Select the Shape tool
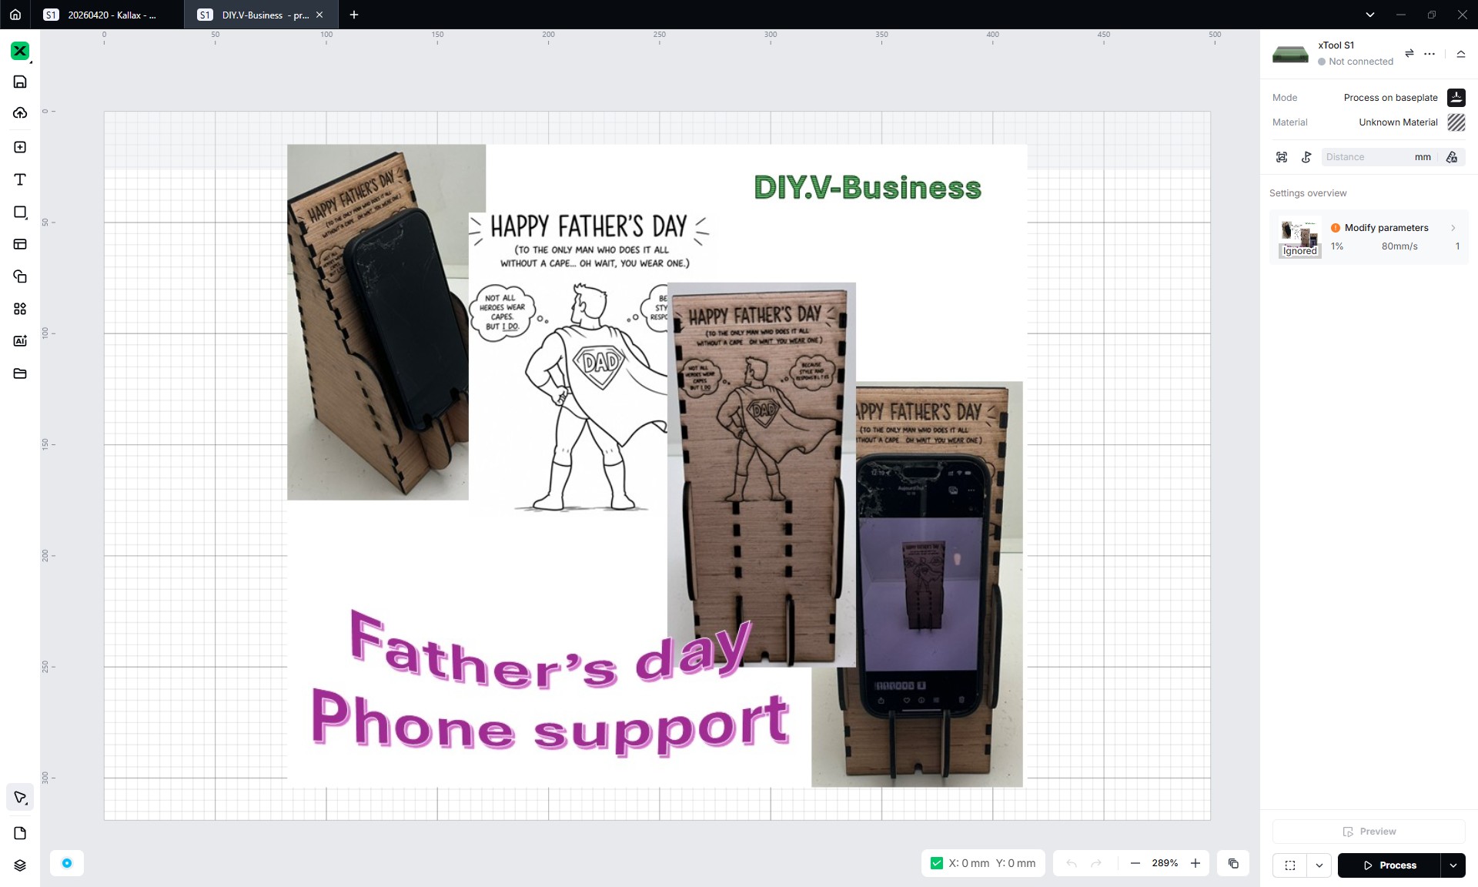This screenshot has width=1478, height=887. click(20, 212)
